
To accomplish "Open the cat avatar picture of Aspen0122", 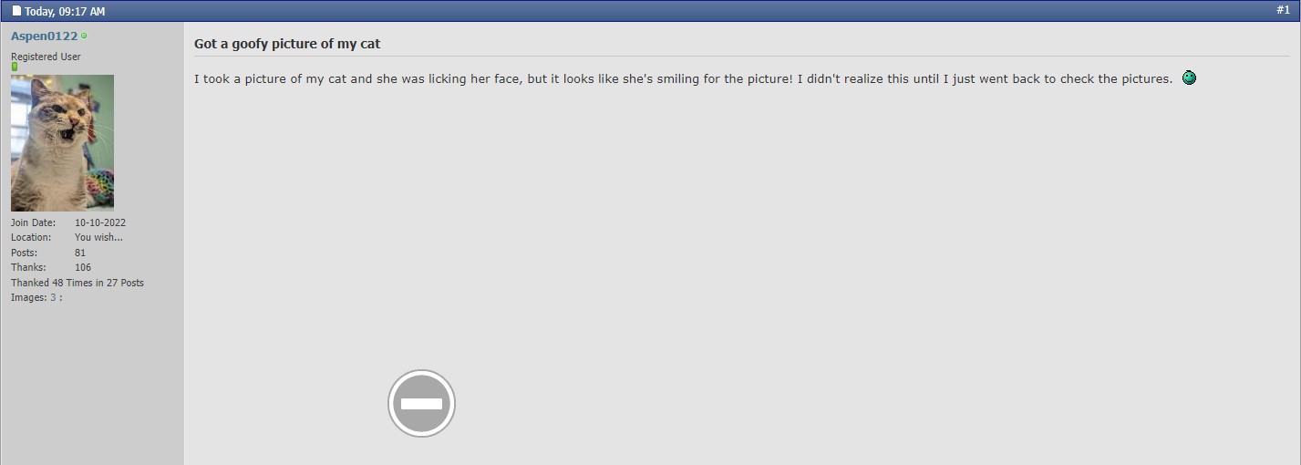I will [62, 143].
